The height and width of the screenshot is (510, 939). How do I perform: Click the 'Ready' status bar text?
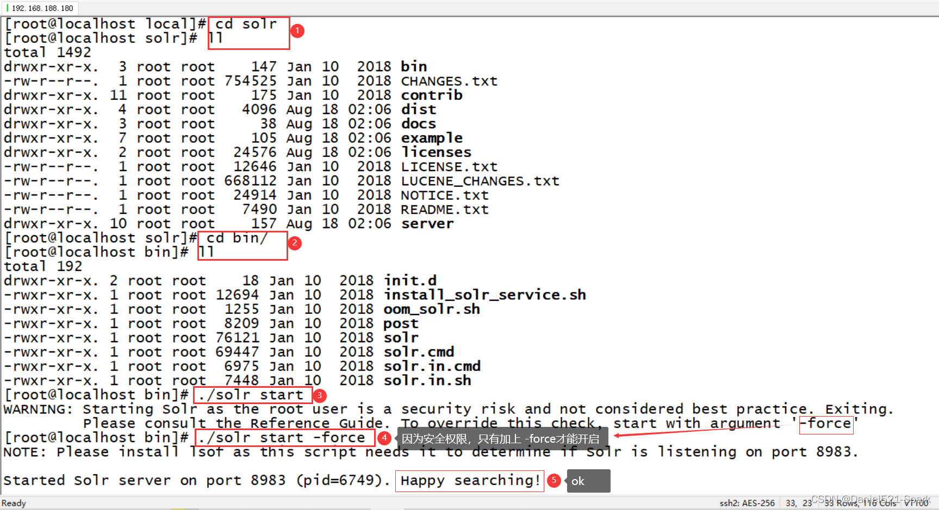click(14, 503)
